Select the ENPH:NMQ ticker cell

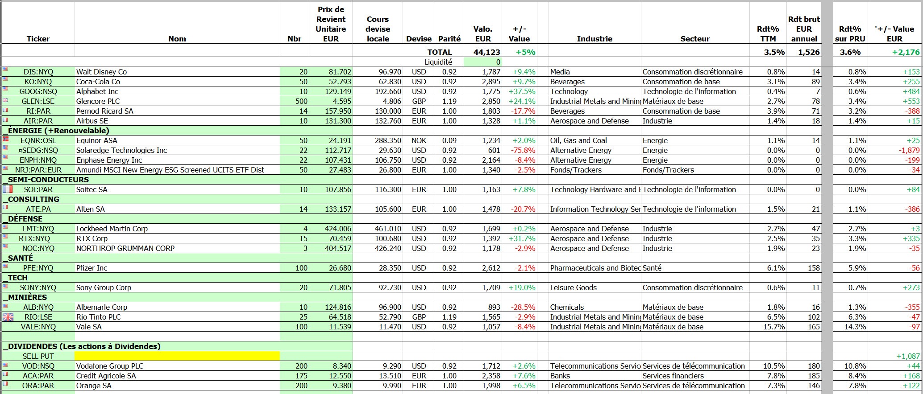click(x=38, y=160)
